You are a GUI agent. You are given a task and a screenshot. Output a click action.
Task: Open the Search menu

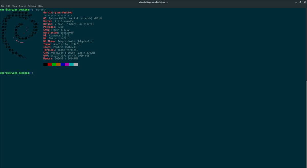point(23,6)
